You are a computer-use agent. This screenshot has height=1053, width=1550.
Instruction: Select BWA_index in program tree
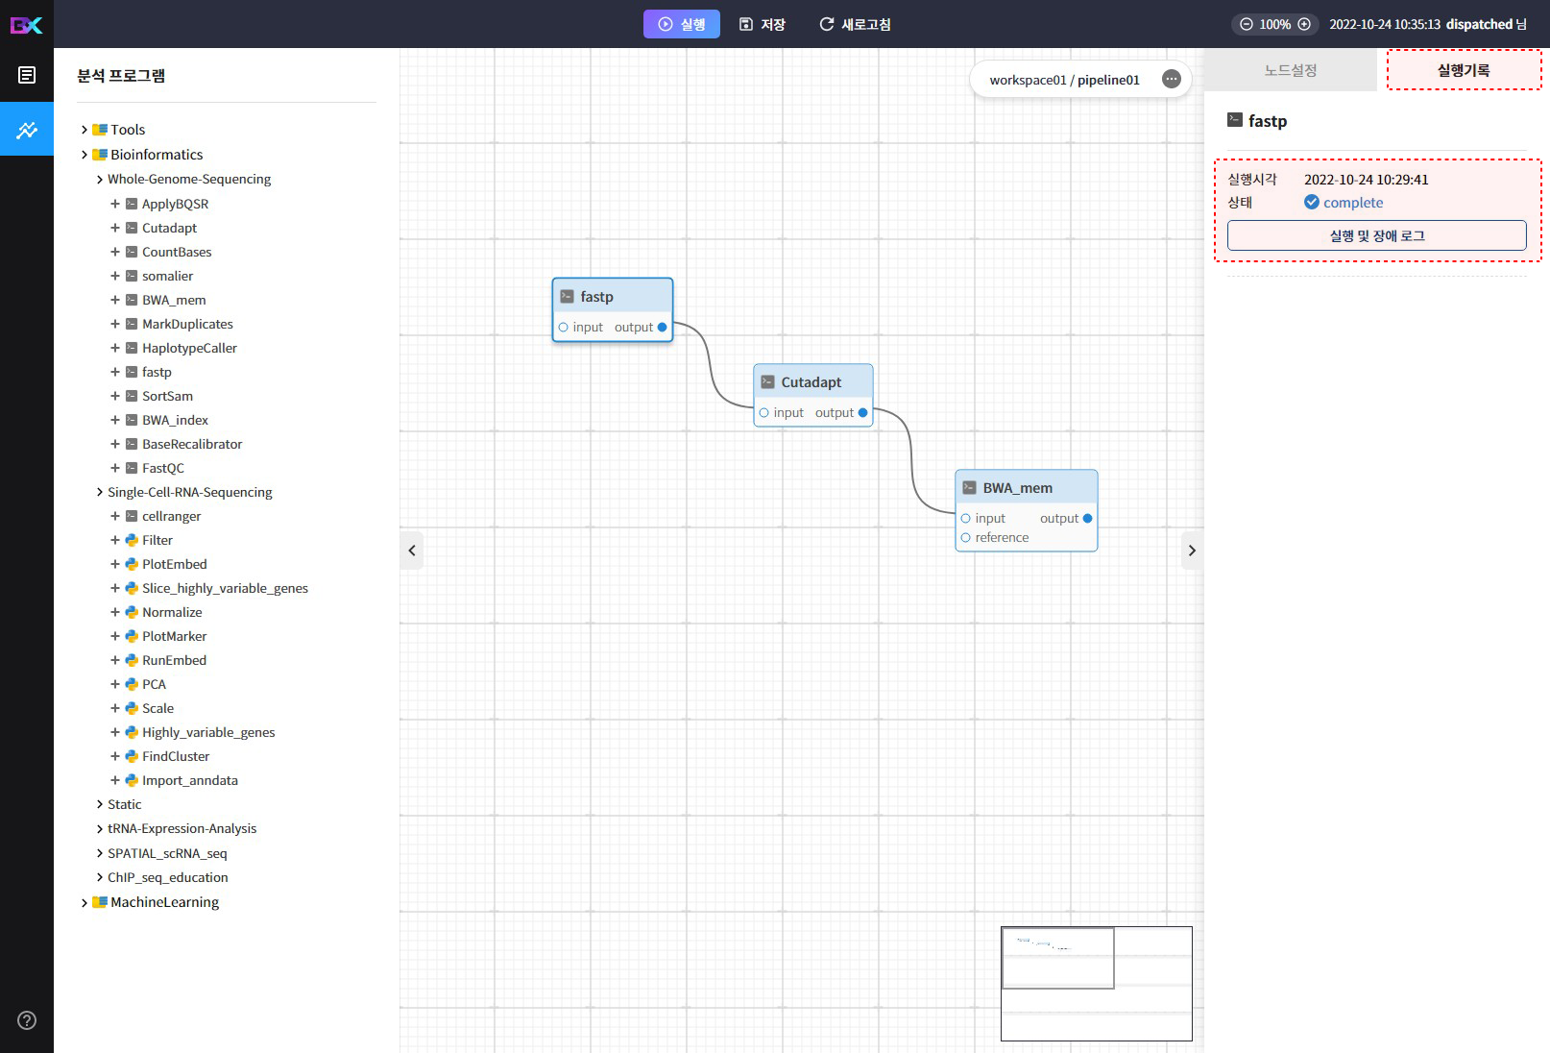tap(175, 420)
